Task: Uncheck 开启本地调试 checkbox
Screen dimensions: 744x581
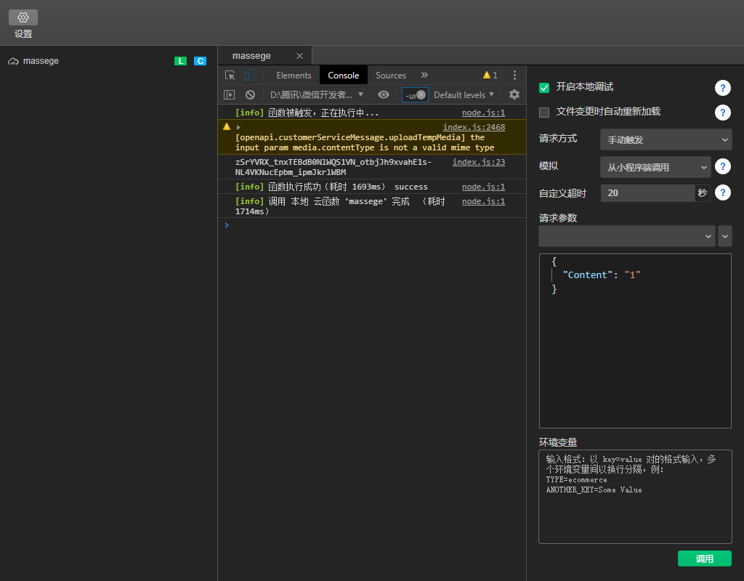Action: click(544, 88)
